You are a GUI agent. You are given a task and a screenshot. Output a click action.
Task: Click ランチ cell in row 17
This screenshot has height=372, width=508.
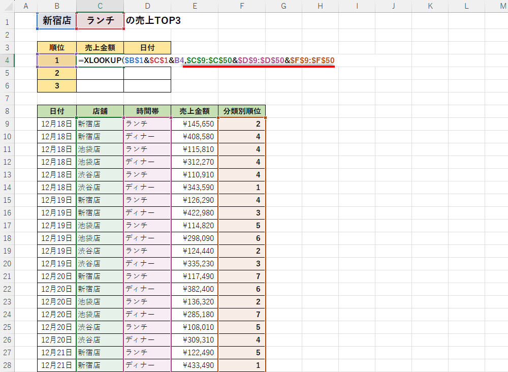147,225
